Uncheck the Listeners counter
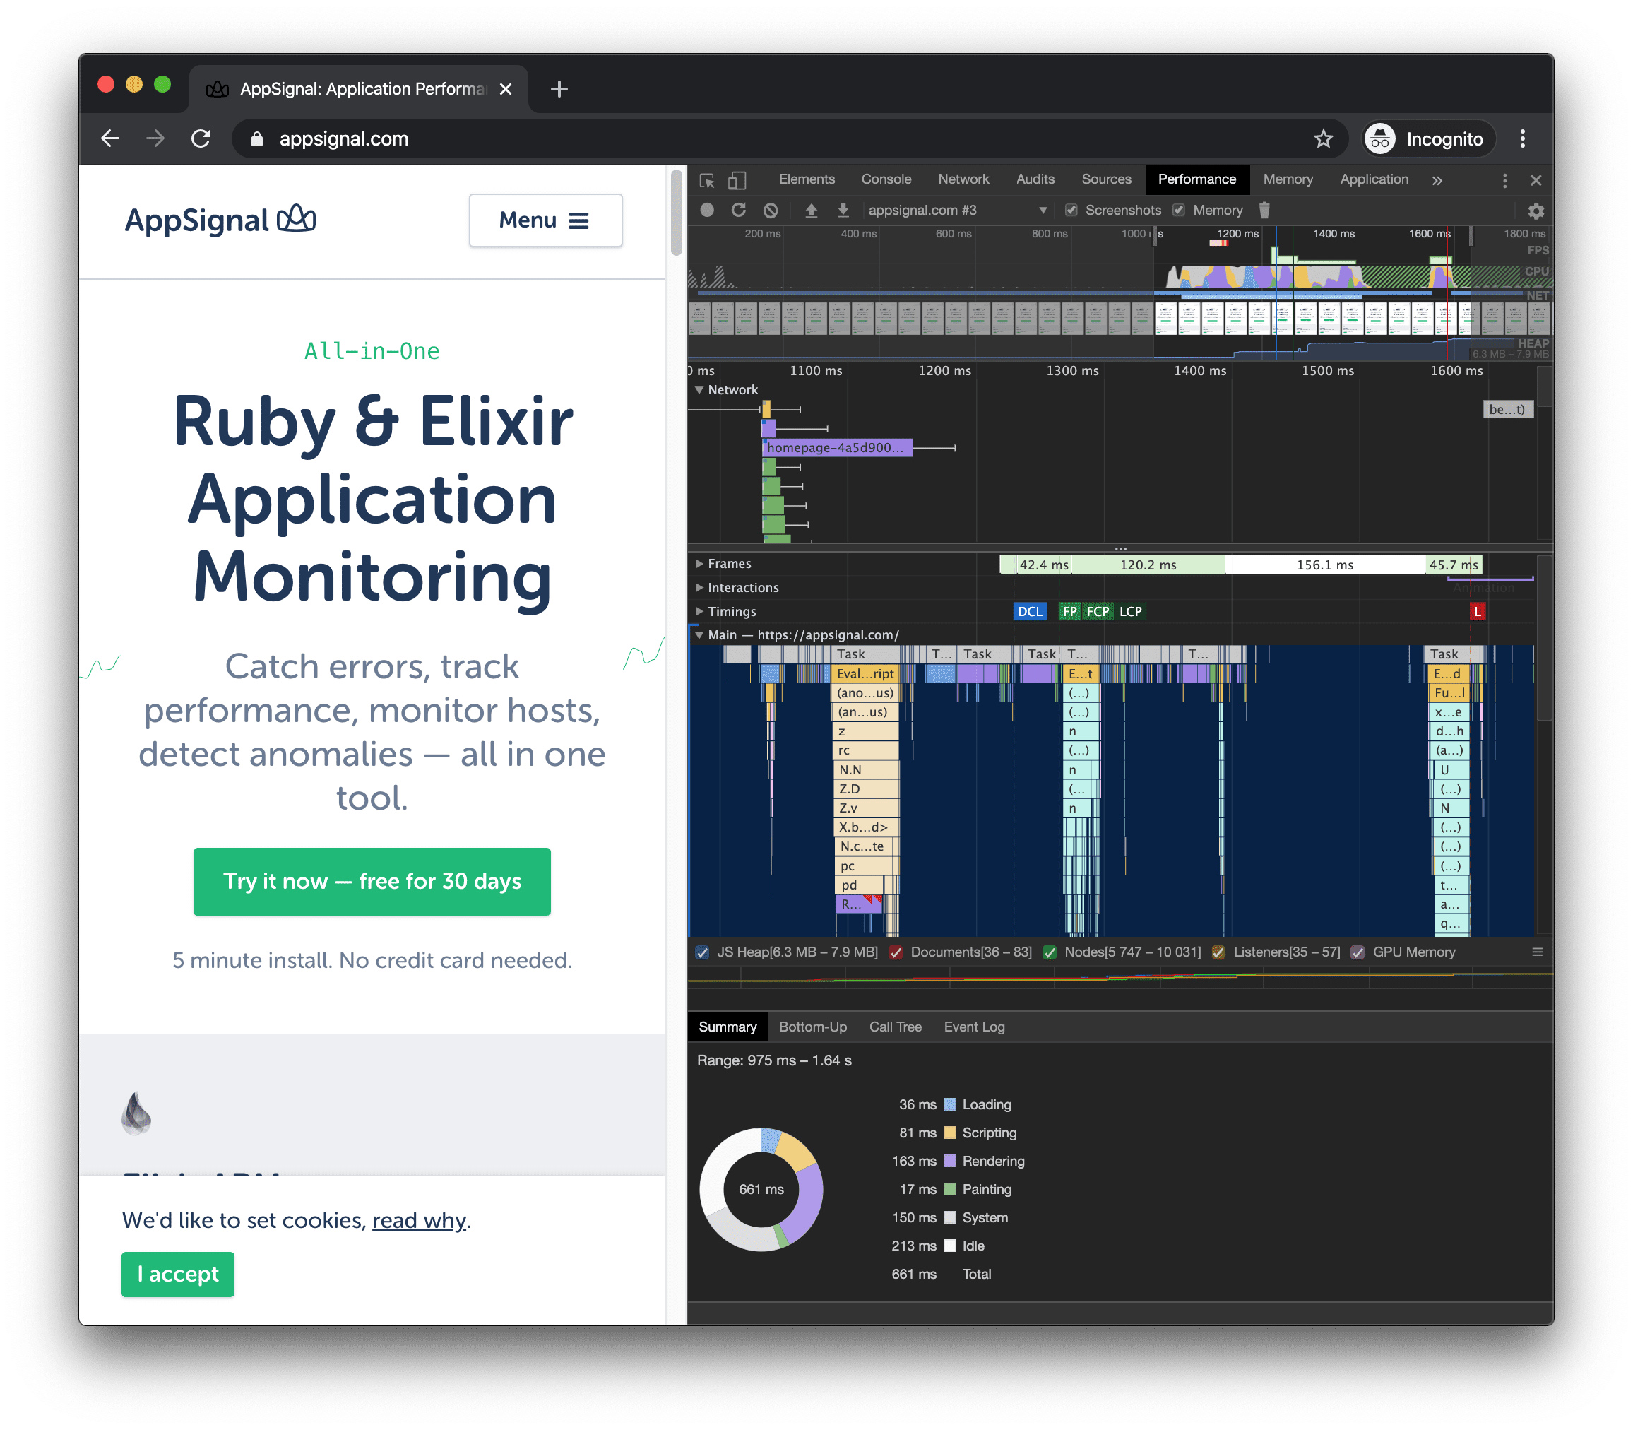Image resolution: width=1633 pixels, height=1430 pixels. (x=1218, y=952)
